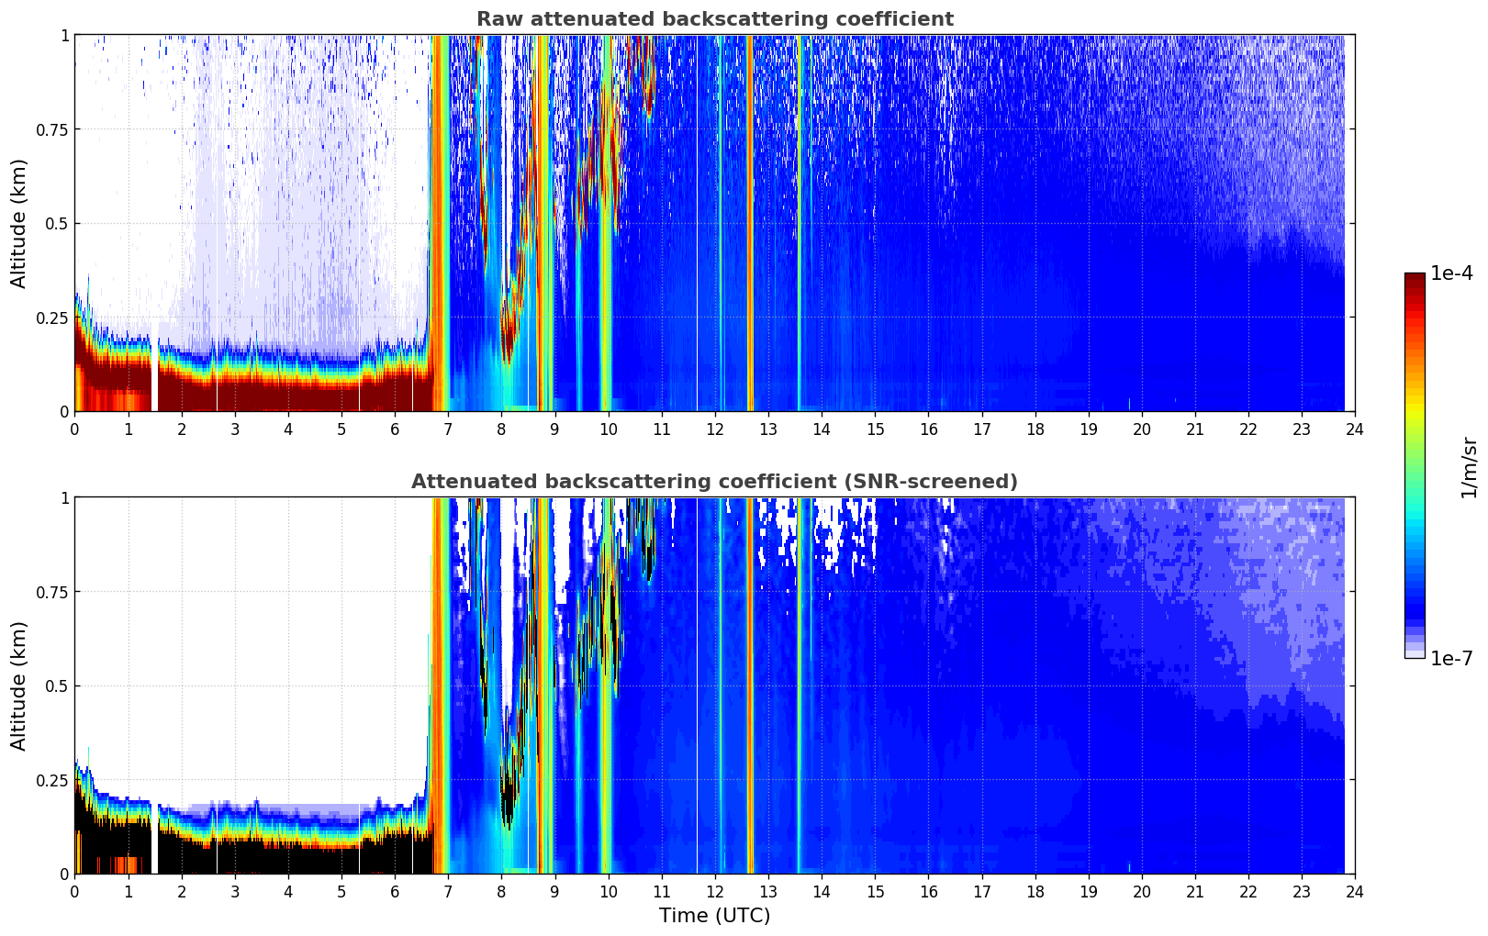Click time tick "18" under the upper plot
The image size is (1488, 936).
click(x=1035, y=429)
